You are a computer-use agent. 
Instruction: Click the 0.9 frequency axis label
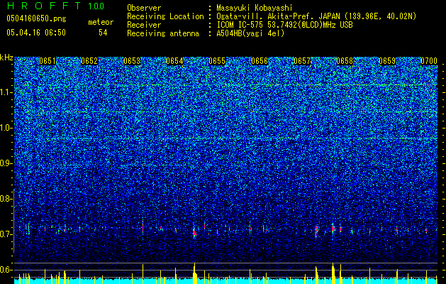tap(5, 163)
